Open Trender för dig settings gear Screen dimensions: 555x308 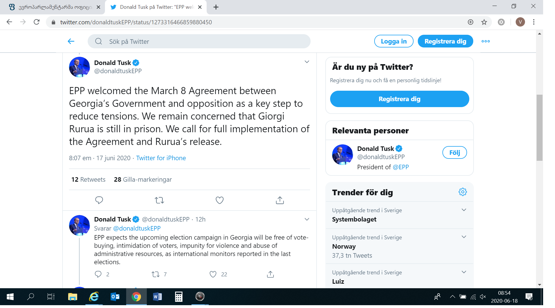[462, 192]
